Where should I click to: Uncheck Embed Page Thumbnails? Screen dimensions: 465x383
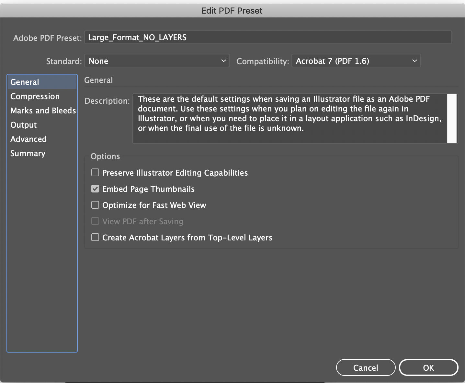95,189
